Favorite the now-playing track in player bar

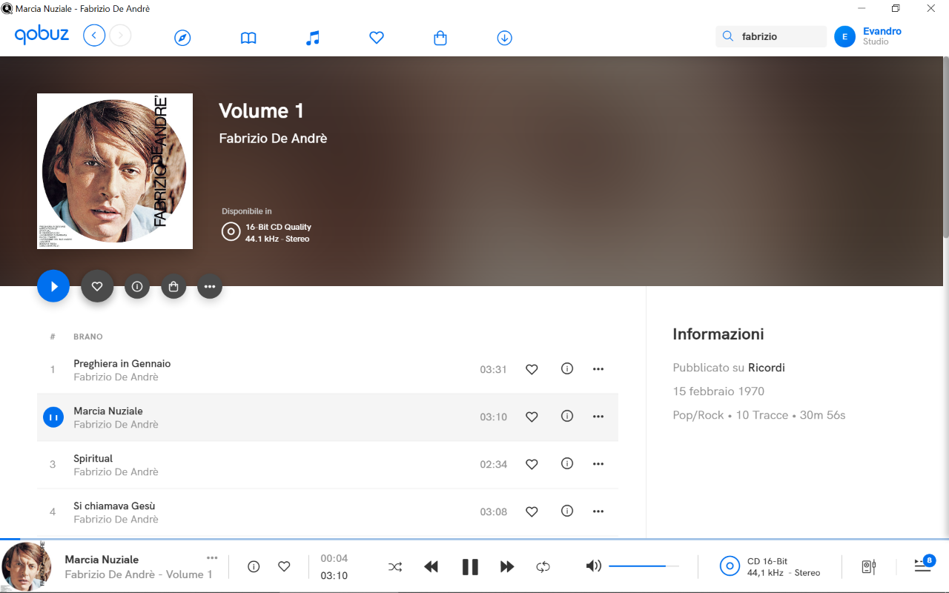[284, 566]
